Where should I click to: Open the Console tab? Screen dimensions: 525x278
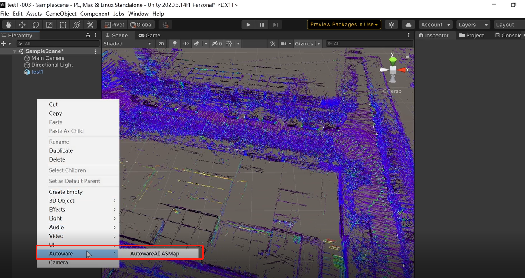pyautogui.click(x=508, y=35)
